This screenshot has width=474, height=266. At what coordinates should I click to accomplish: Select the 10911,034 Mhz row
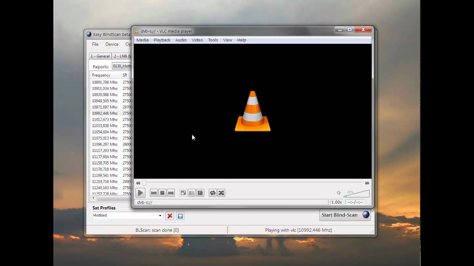pyautogui.click(x=111, y=89)
